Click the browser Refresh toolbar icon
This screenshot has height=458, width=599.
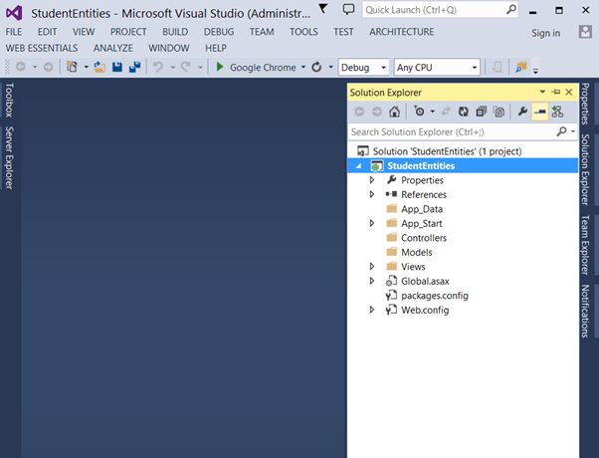(x=316, y=68)
